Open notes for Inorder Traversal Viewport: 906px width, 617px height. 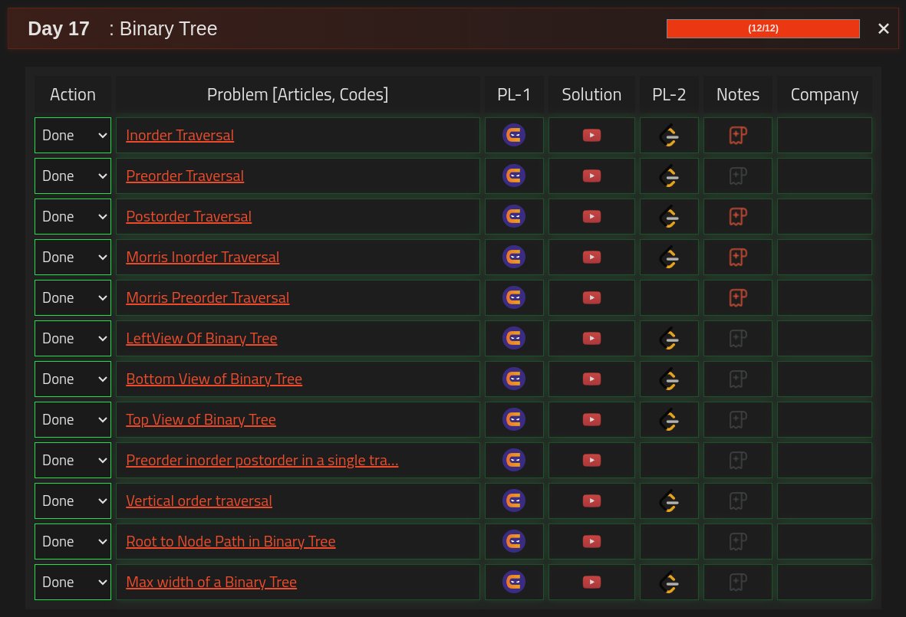[738, 136]
